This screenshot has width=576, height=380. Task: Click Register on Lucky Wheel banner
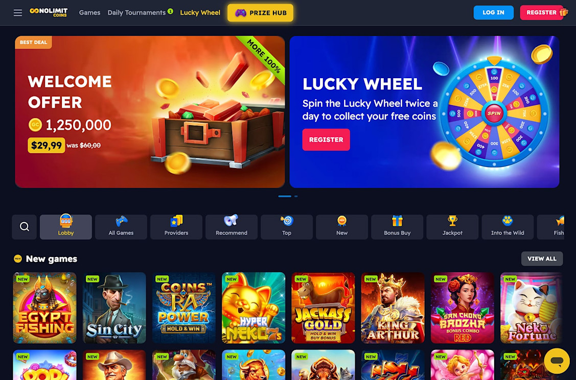click(326, 139)
